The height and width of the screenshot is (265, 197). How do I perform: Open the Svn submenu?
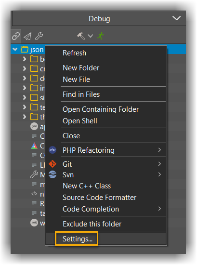(106, 175)
